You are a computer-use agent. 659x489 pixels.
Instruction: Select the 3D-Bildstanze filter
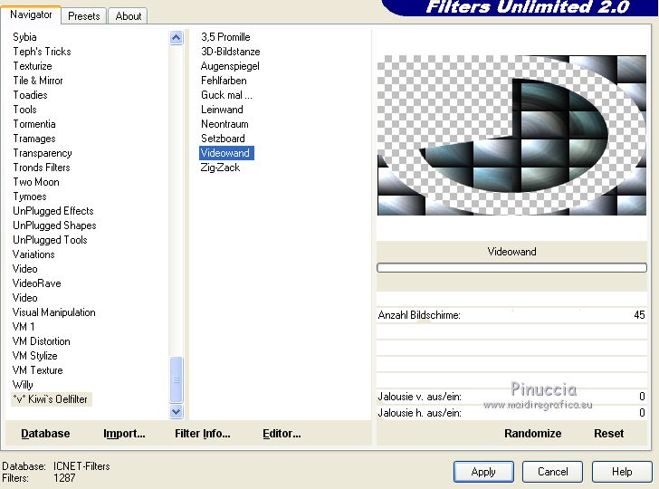(230, 52)
